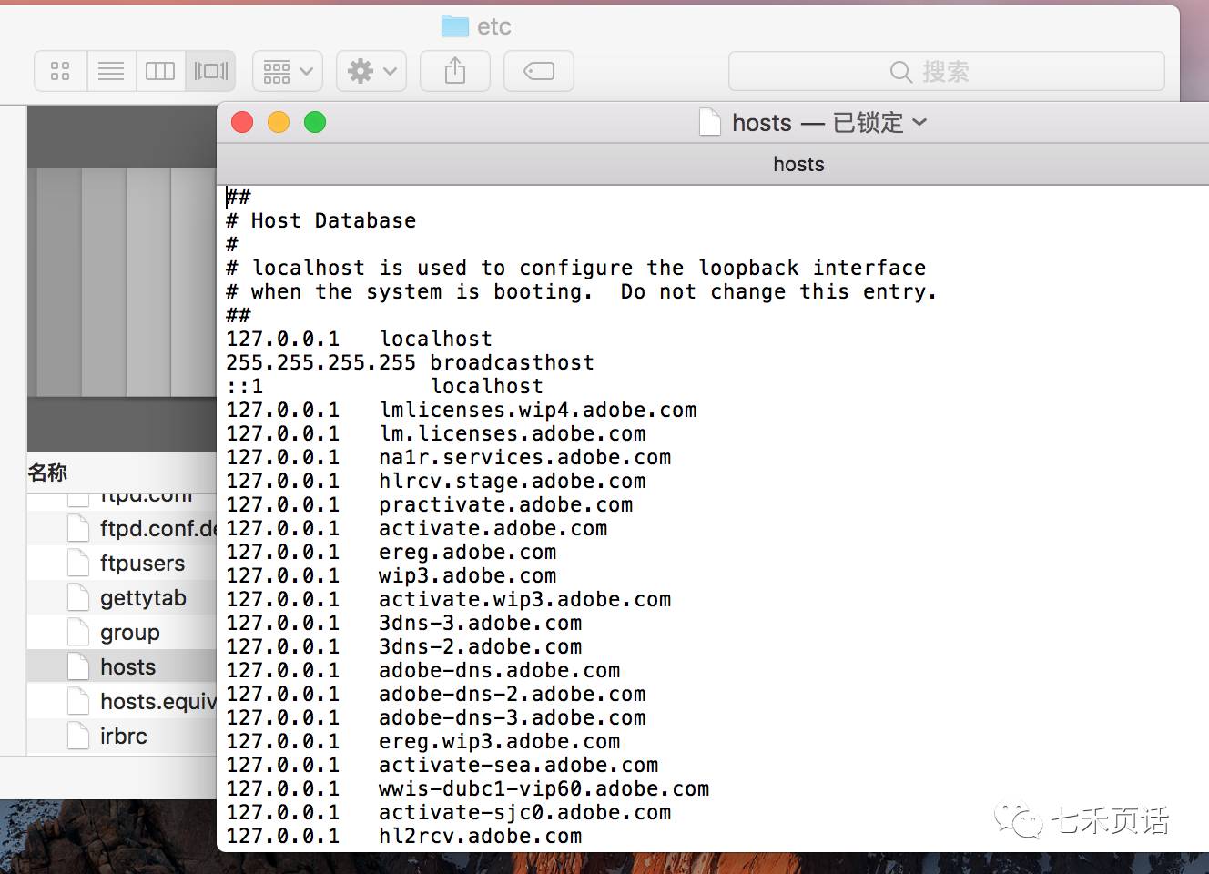This screenshot has height=874, width=1209.
Task: Click the '# Host Database' line
Action: [321, 220]
